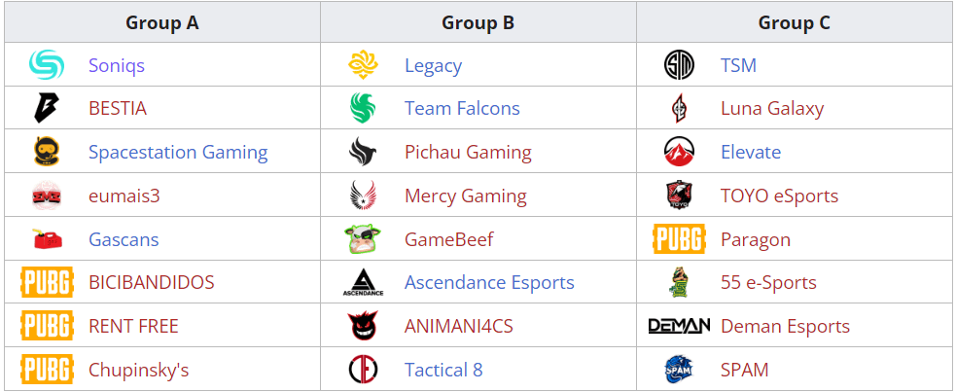Click the Group B column header
Image resolution: width=956 pixels, height=392 pixels.
[478, 22]
